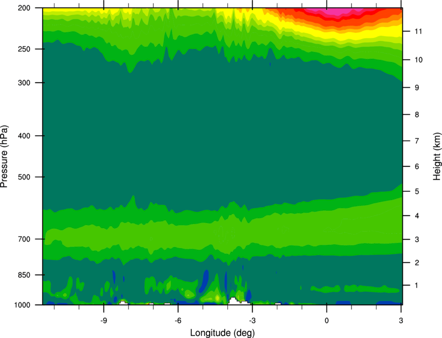Viewport: 442px width, 338px height.
Task: Click the 850 pressure tick label
Action: click(x=24, y=275)
